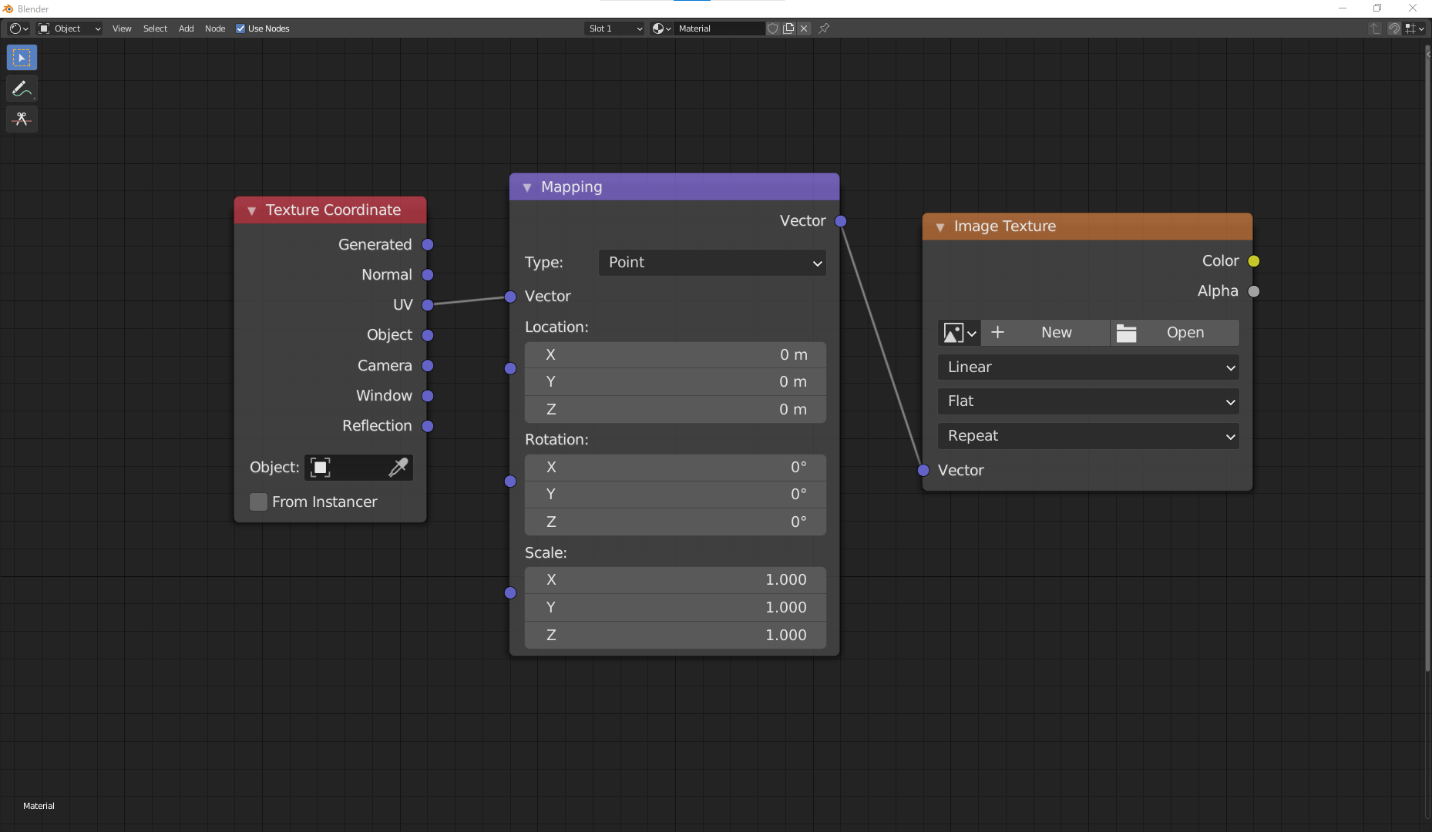Select the Tweak tool at toolbar top
The height and width of the screenshot is (832, 1432).
pos(22,57)
